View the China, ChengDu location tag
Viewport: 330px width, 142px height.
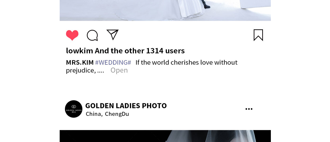tap(107, 114)
